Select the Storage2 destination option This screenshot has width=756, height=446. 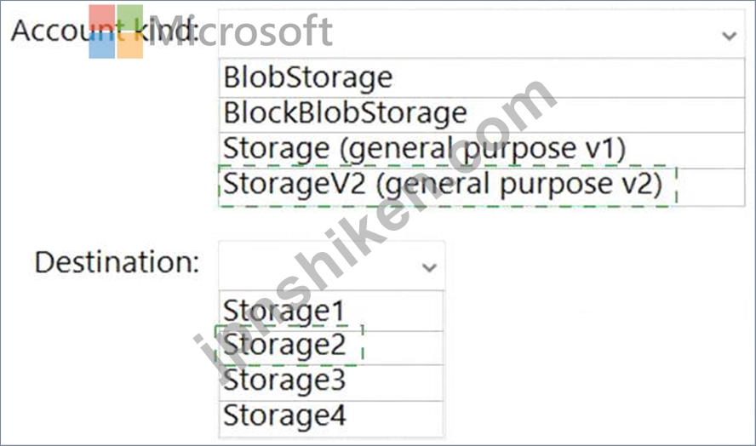pos(284,346)
